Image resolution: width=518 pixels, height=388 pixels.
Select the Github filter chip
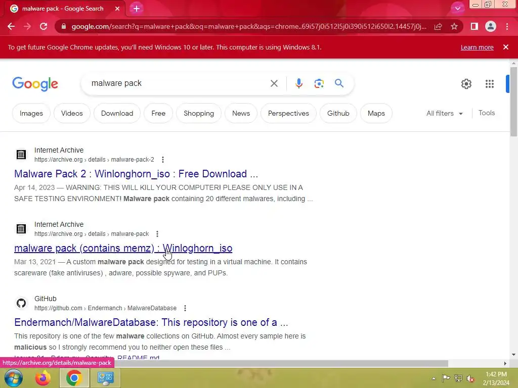[338, 113]
